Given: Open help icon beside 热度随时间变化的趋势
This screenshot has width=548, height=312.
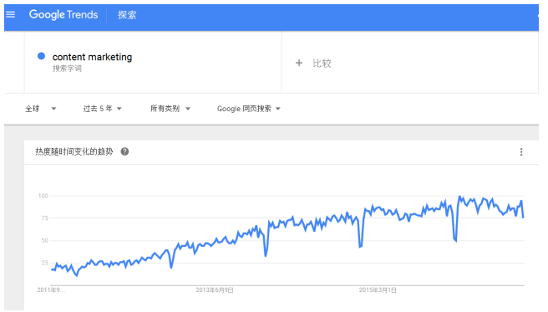Looking at the screenshot, I should coord(124,151).
